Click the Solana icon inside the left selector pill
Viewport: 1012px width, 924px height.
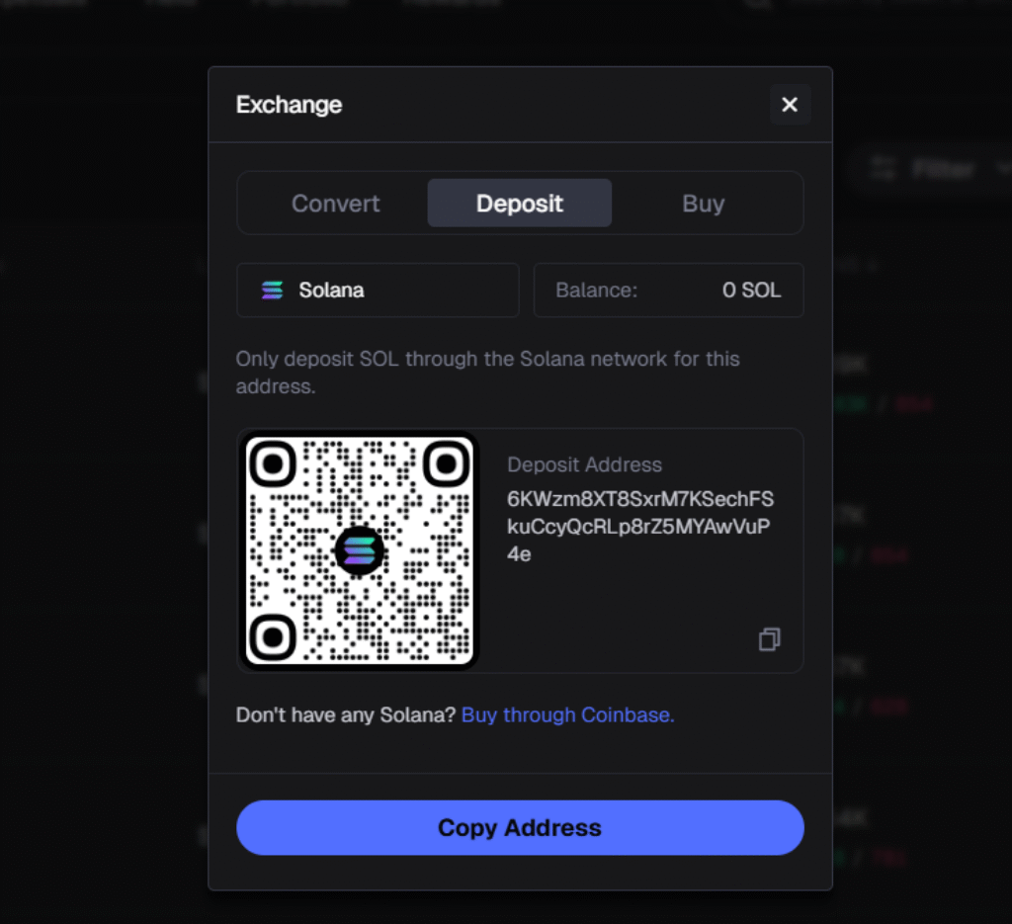[x=272, y=290]
